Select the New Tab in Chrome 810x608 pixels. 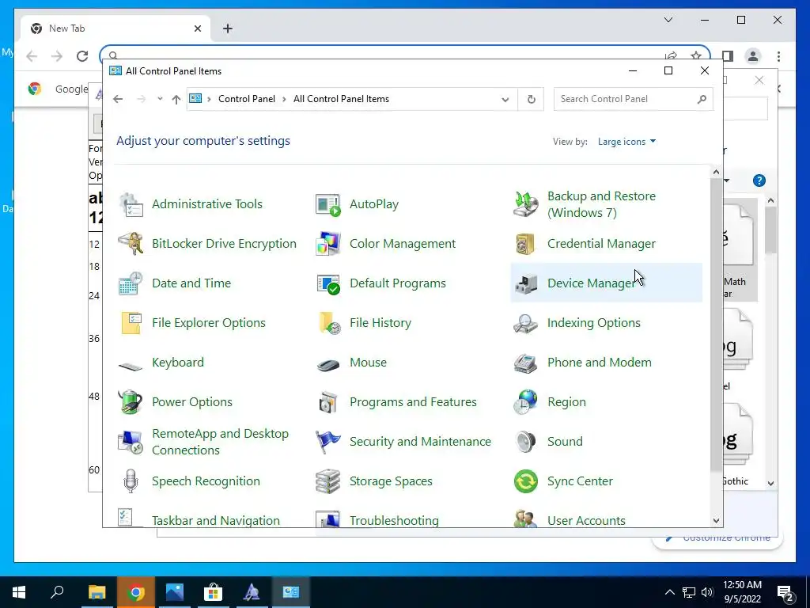(115, 28)
